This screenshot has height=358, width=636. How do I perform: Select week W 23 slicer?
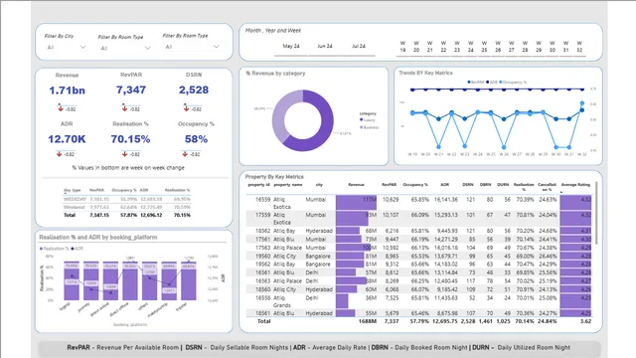(457, 47)
